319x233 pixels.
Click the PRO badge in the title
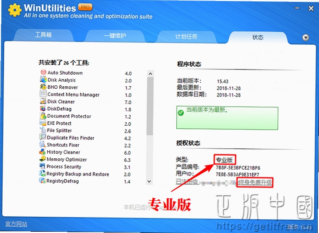click(x=85, y=7)
